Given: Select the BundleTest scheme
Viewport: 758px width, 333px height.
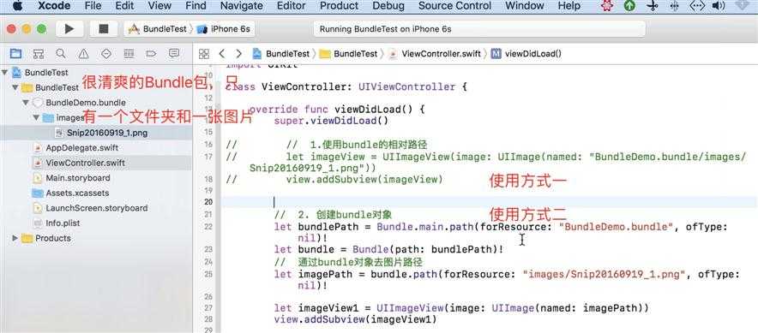Looking at the screenshot, I should point(158,29).
